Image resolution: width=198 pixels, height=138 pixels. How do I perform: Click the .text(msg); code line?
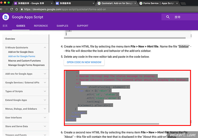click(x=94, y=102)
